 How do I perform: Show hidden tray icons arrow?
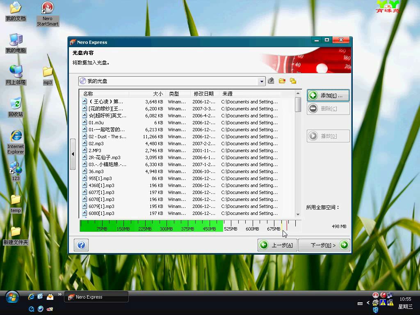(x=368, y=303)
